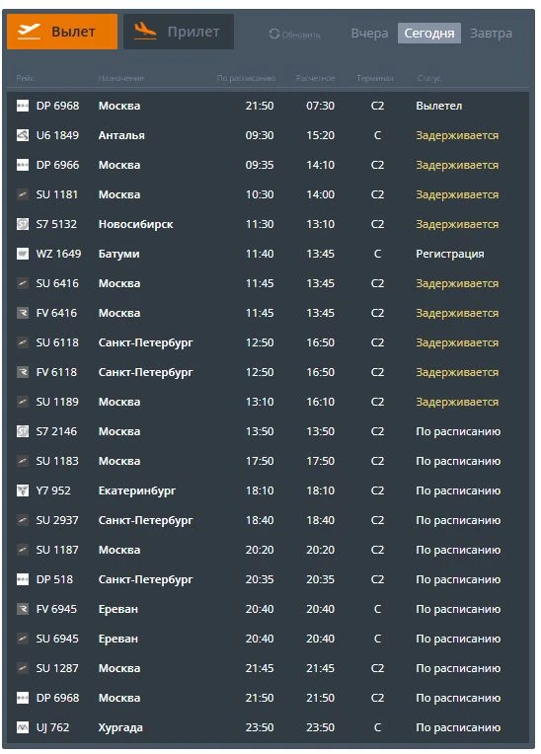Open the Вылет departures tab

point(62,32)
